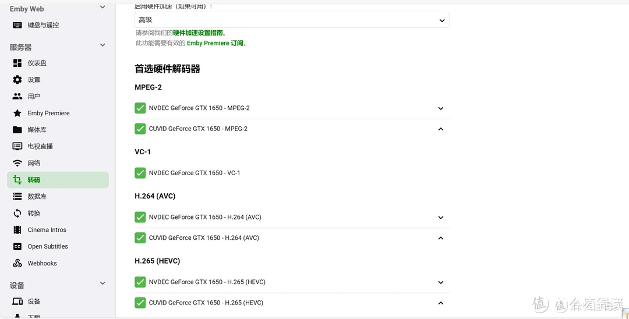Select 数据库 in the sidebar
The image size is (629, 319).
pos(58,196)
